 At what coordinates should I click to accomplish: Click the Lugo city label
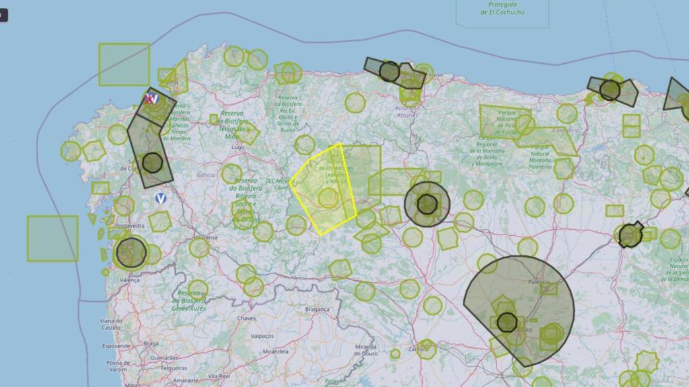click(237, 146)
